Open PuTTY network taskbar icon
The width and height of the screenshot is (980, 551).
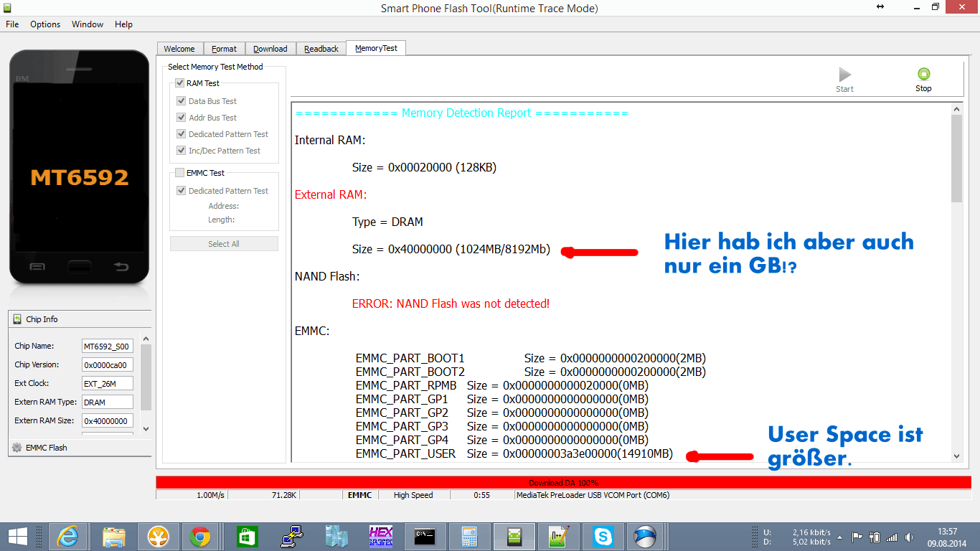click(292, 536)
